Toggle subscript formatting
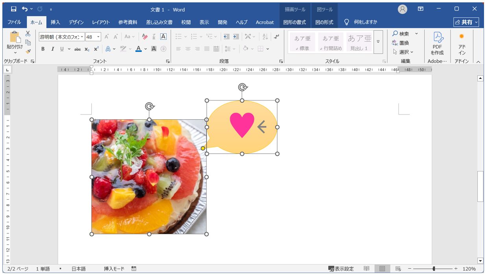Image resolution: width=486 pixels, height=275 pixels. click(x=87, y=49)
